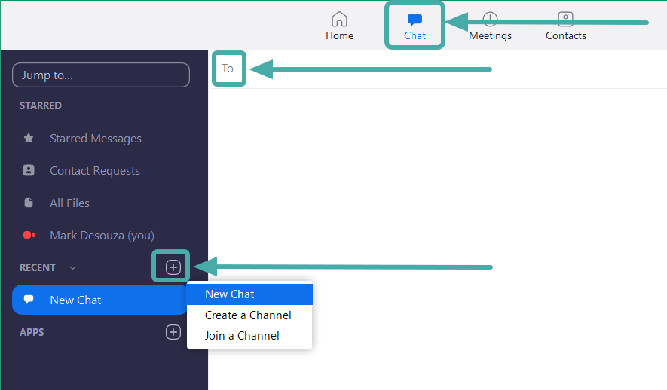Open the Home tab icon
The width and height of the screenshot is (667, 390).
click(x=339, y=19)
